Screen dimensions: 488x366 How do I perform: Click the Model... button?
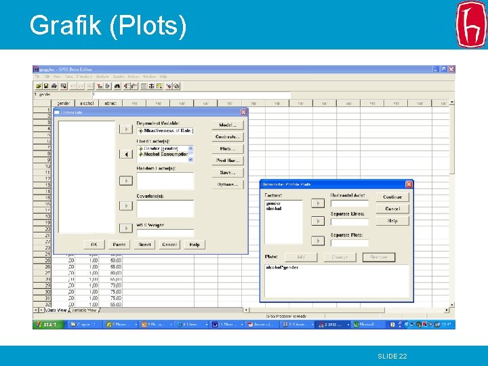[228, 125]
